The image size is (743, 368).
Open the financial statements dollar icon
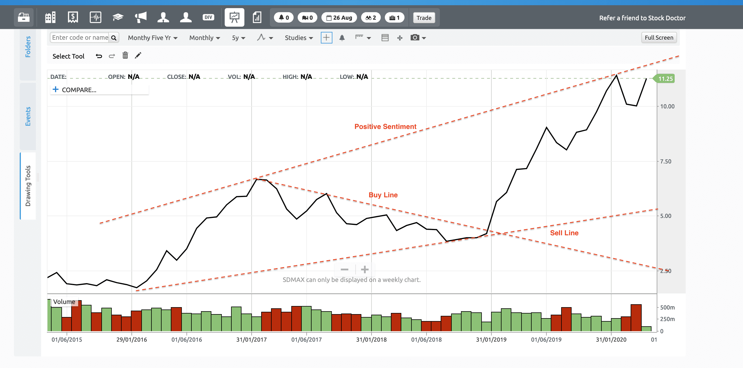(72, 17)
